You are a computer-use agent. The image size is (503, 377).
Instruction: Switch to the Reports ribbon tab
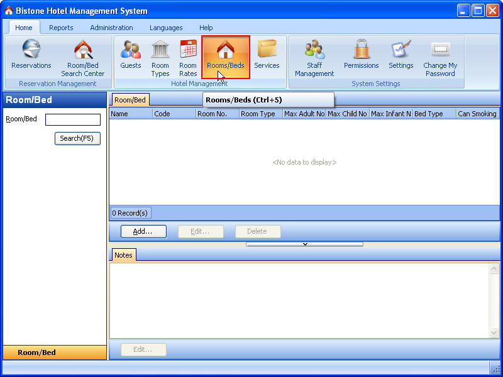[x=61, y=28]
